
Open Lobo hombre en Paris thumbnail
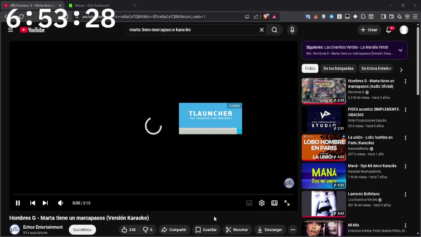coord(324,147)
